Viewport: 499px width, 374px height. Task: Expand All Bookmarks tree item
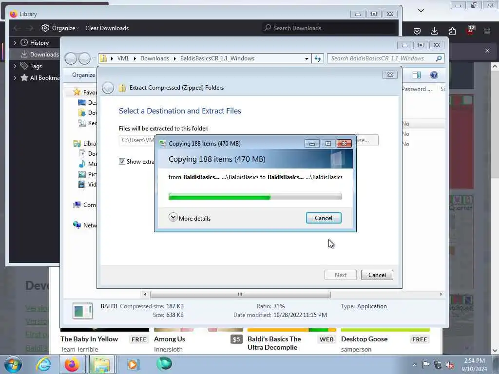pos(15,78)
